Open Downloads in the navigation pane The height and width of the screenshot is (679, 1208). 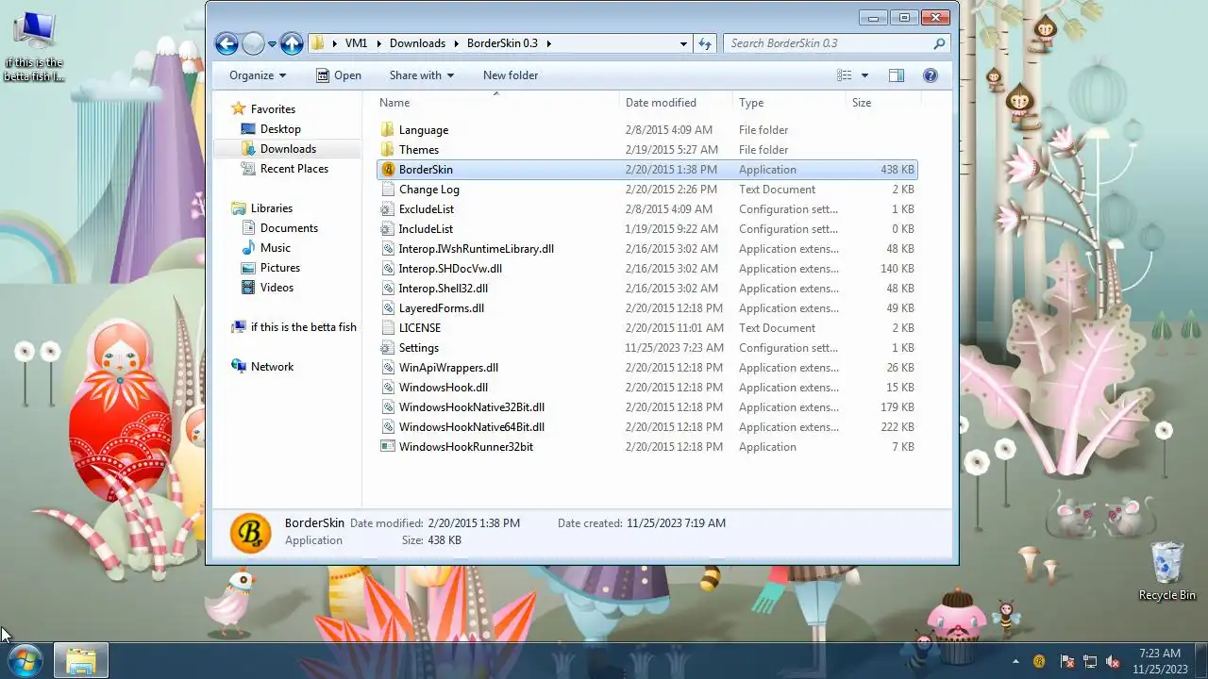tap(288, 149)
